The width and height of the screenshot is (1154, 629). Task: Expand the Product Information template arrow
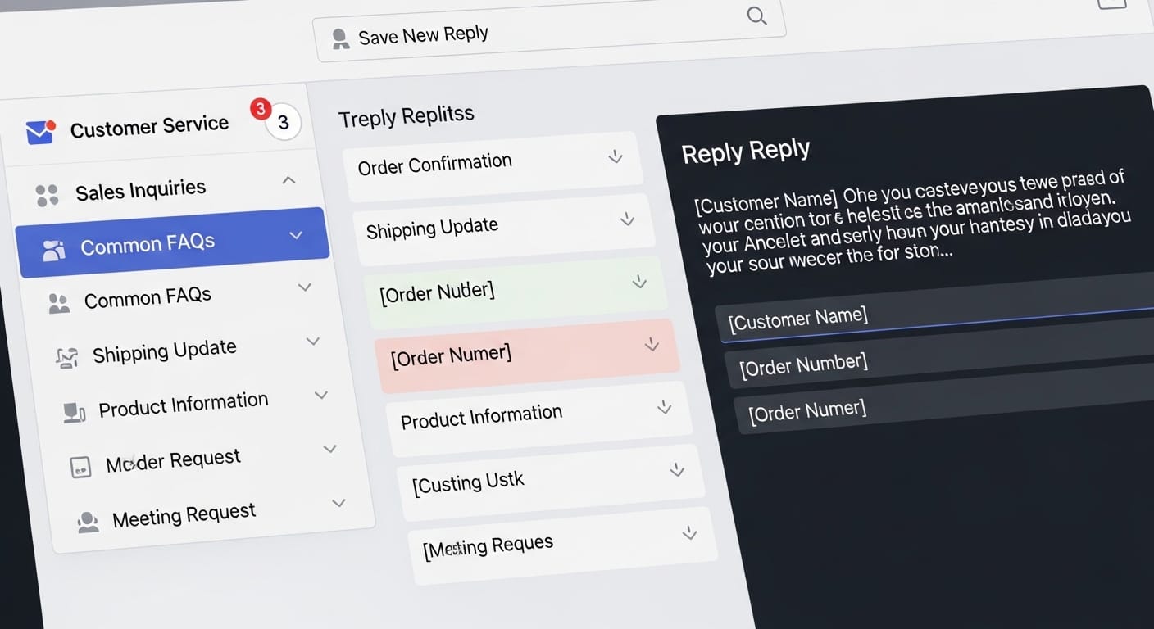coord(665,407)
